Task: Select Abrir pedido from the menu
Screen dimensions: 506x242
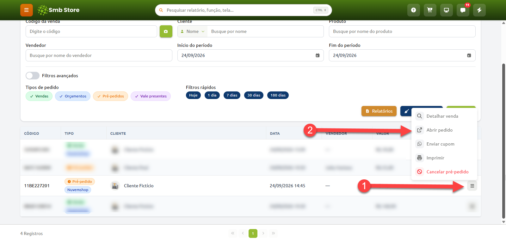Action: click(444, 130)
